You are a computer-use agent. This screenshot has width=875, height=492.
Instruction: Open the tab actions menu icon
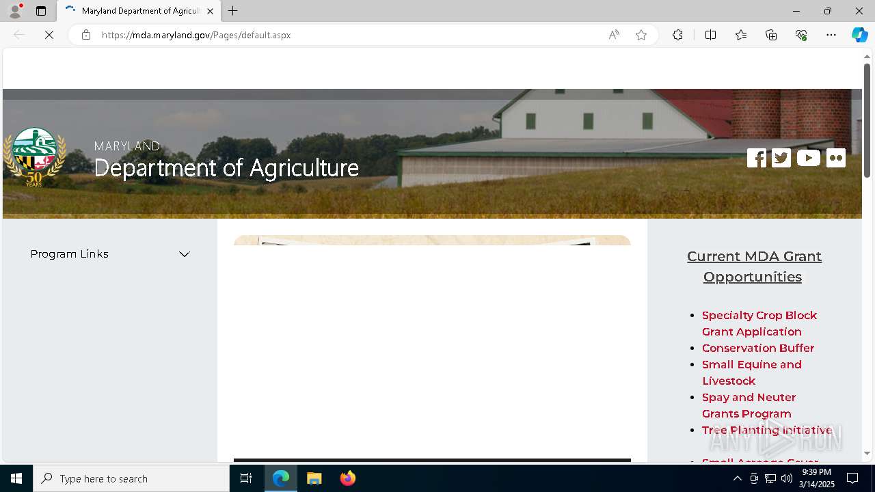pos(41,11)
